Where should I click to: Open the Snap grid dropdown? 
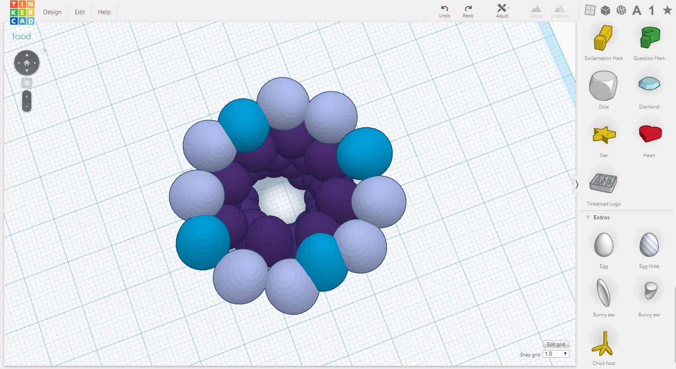pos(556,354)
